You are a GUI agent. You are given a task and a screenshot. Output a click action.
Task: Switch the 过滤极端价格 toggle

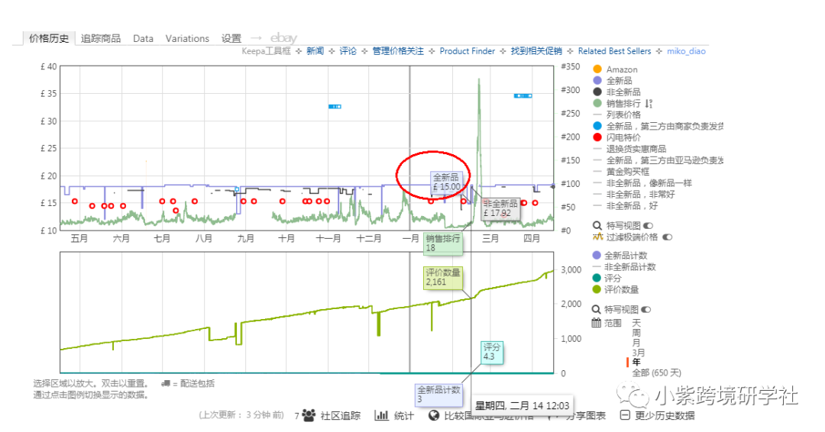tap(667, 237)
